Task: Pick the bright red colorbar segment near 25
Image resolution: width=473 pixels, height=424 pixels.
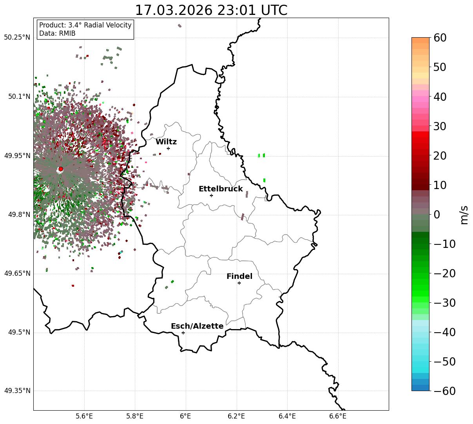Action: pos(420,140)
